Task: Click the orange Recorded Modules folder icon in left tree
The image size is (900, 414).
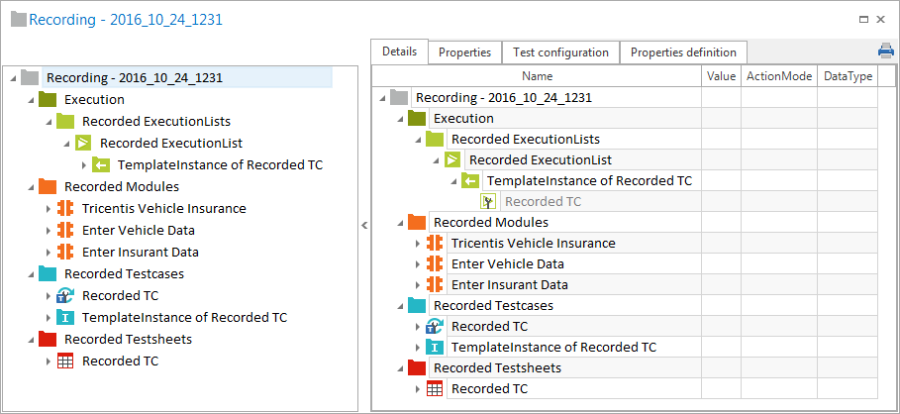Action: 48,186
